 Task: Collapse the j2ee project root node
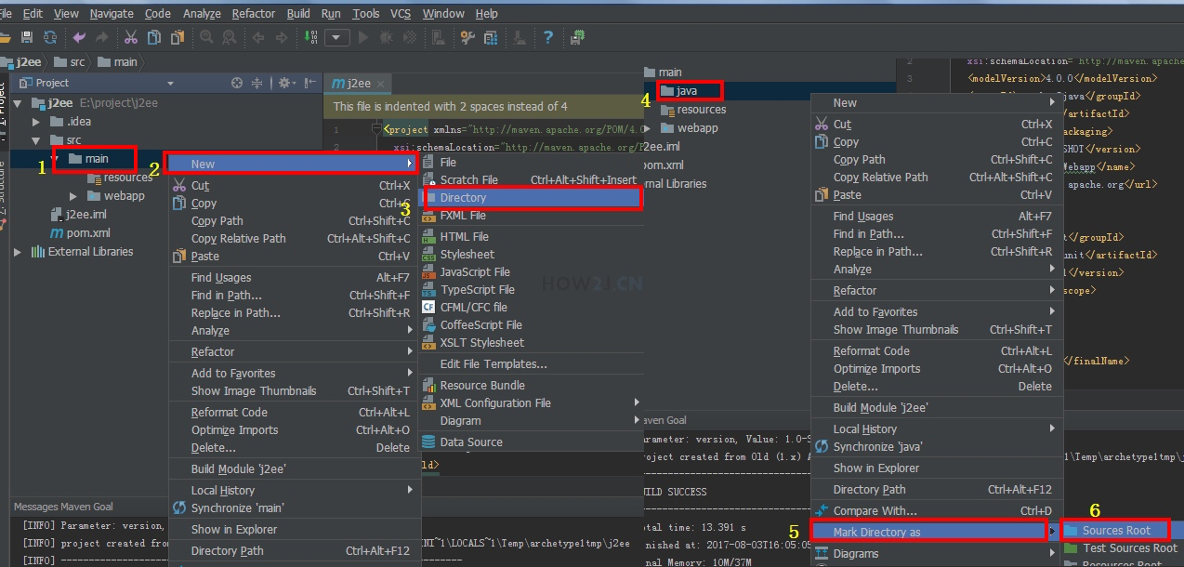click(x=19, y=103)
